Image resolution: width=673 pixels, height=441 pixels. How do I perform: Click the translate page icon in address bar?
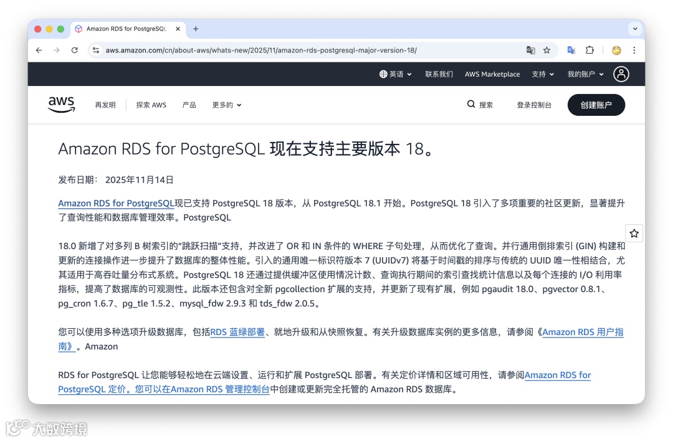tap(530, 50)
